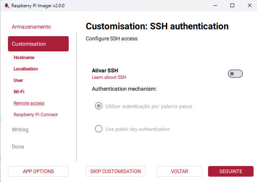The height and width of the screenshot is (182, 257).
Task: Enable the Ativar SSH toggle switch
Action: coord(235,74)
